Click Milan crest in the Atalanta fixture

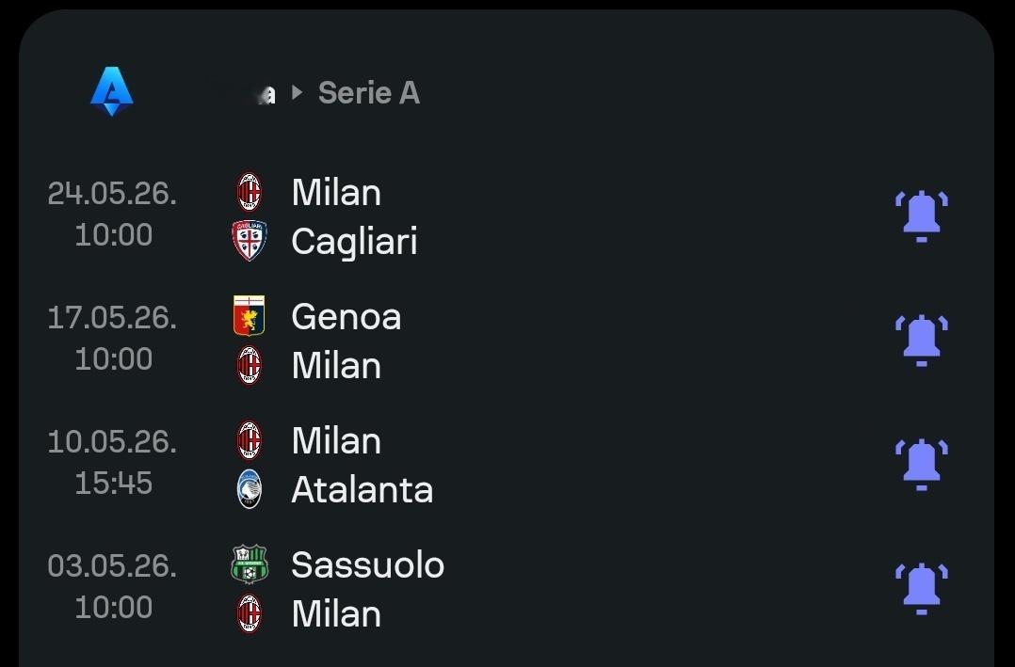click(x=250, y=440)
